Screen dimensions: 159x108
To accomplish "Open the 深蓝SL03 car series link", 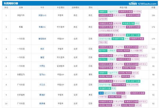I will click(x=42, y=15).
